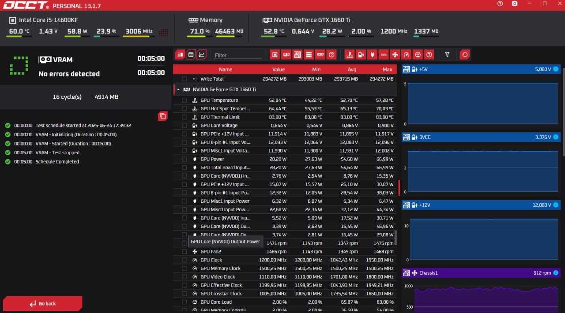Toggle the memory module hardware filter icon
The image size is (565, 313).
tap(320, 55)
